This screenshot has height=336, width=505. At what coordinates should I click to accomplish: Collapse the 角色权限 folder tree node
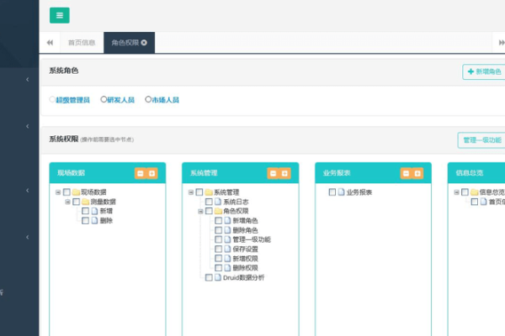[200, 211]
